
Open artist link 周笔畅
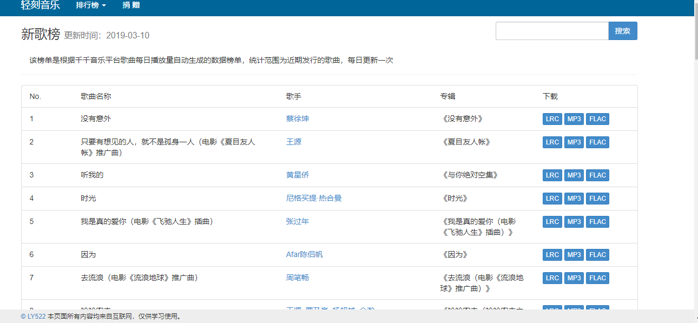[297, 278]
